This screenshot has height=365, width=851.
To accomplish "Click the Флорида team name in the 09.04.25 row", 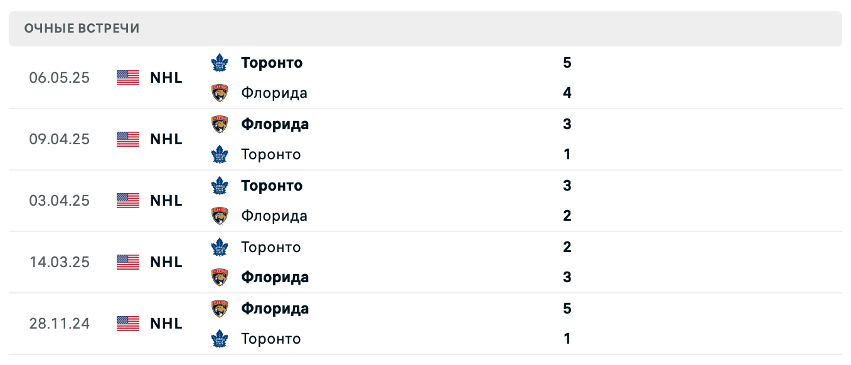I will click(275, 124).
